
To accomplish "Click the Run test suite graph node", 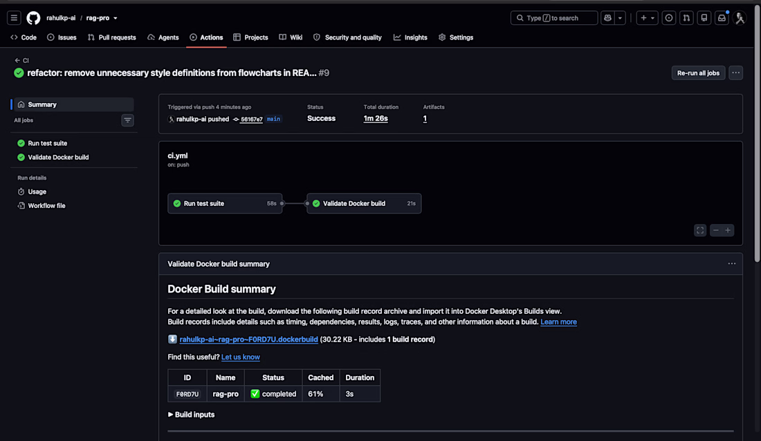I will [x=225, y=203].
